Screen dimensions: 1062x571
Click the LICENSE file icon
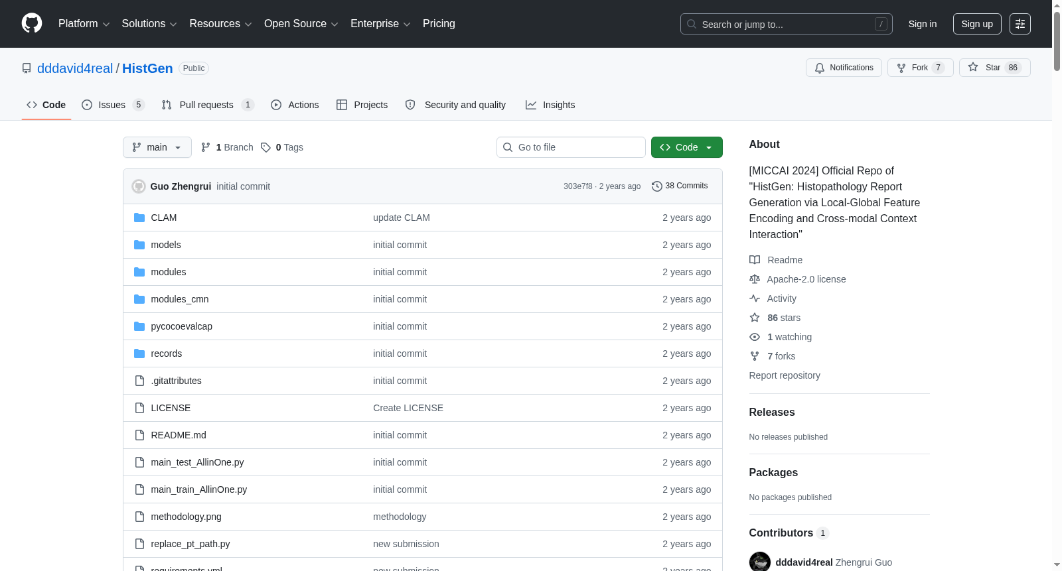tap(139, 408)
